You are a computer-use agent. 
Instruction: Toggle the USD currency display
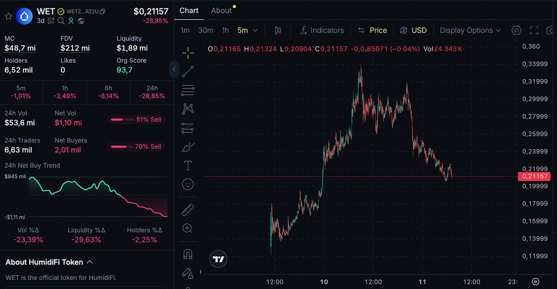[x=413, y=30]
